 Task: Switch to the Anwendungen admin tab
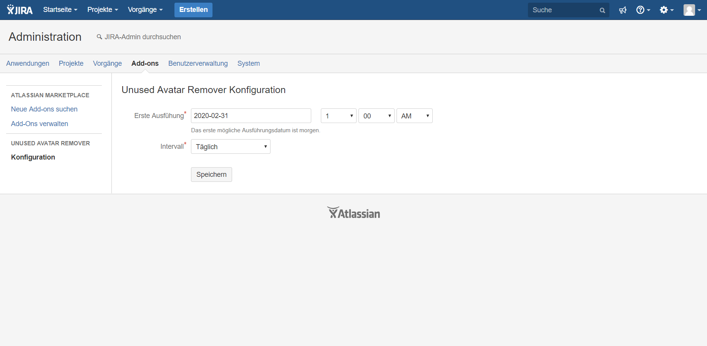point(28,63)
